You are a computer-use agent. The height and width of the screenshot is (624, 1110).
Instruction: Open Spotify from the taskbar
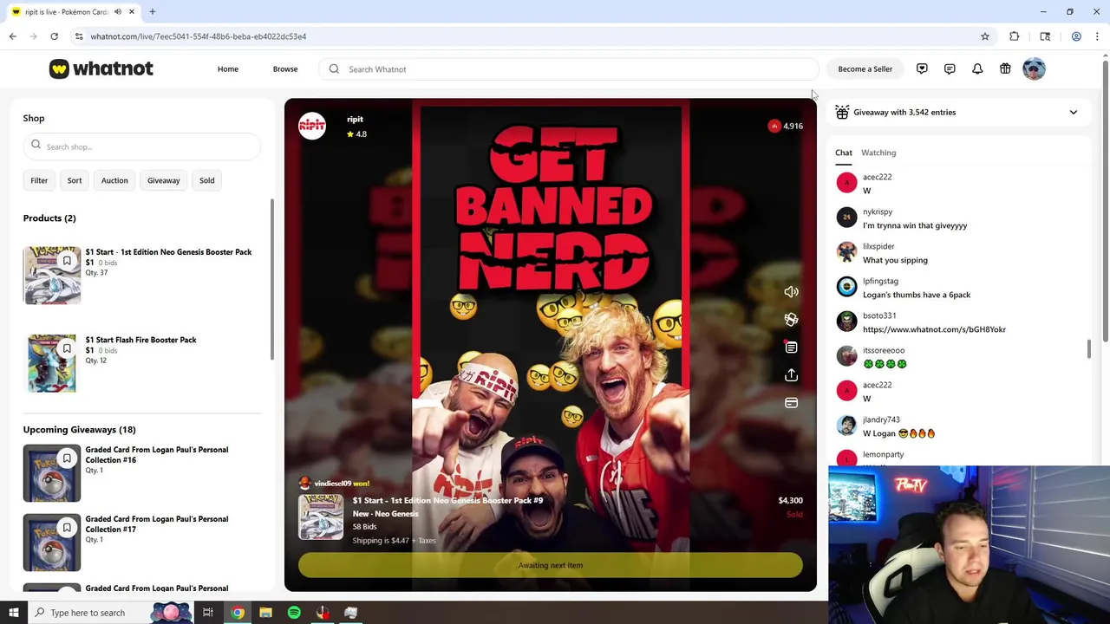click(294, 613)
